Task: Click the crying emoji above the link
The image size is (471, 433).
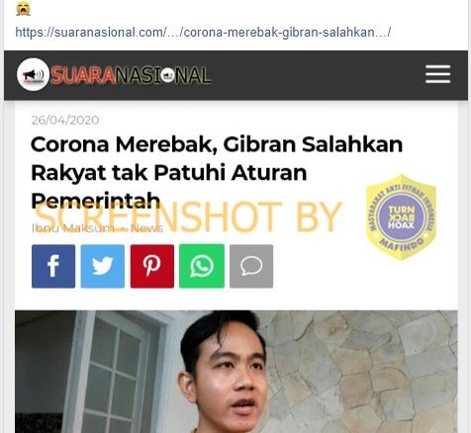Action: (23, 8)
